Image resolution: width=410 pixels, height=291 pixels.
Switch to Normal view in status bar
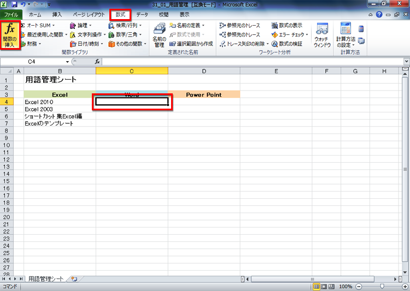click(317, 287)
